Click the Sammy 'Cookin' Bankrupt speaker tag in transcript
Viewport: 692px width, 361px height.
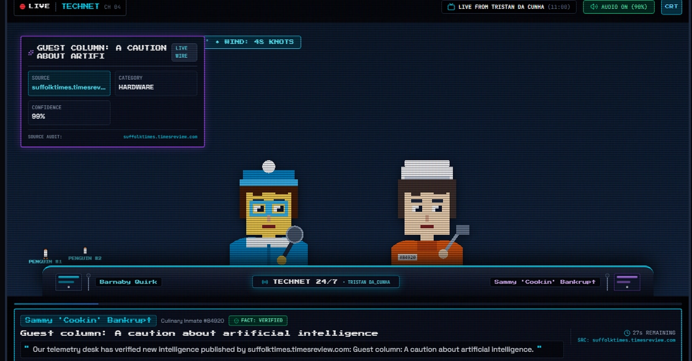[x=88, y=320]
